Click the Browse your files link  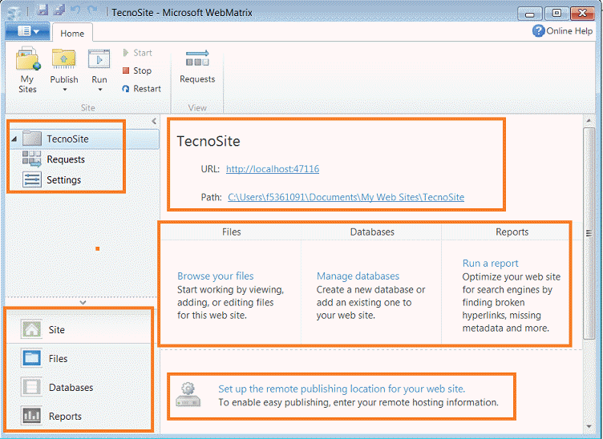[x=216, y=276]
